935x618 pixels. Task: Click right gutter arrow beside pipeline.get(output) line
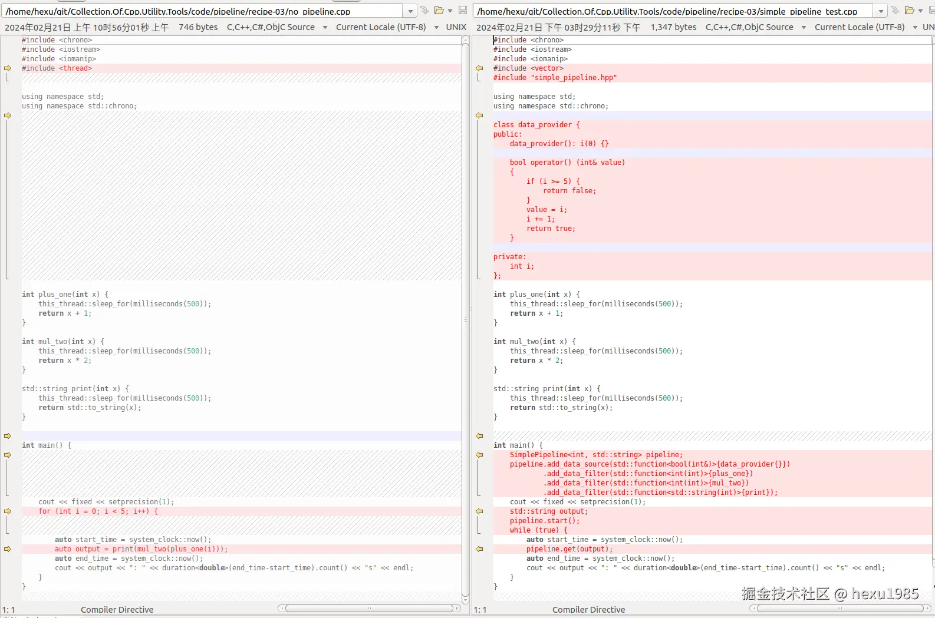pyautogui.click(x=479, y=549)
